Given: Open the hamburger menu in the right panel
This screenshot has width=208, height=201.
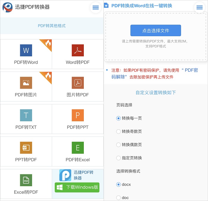Looking at the screenshot, I should pos(199,7).
